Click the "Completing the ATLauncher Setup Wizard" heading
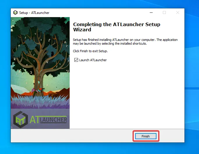Image resolution: width=199 pixels, height=154 pixels. tap(116, 27)
